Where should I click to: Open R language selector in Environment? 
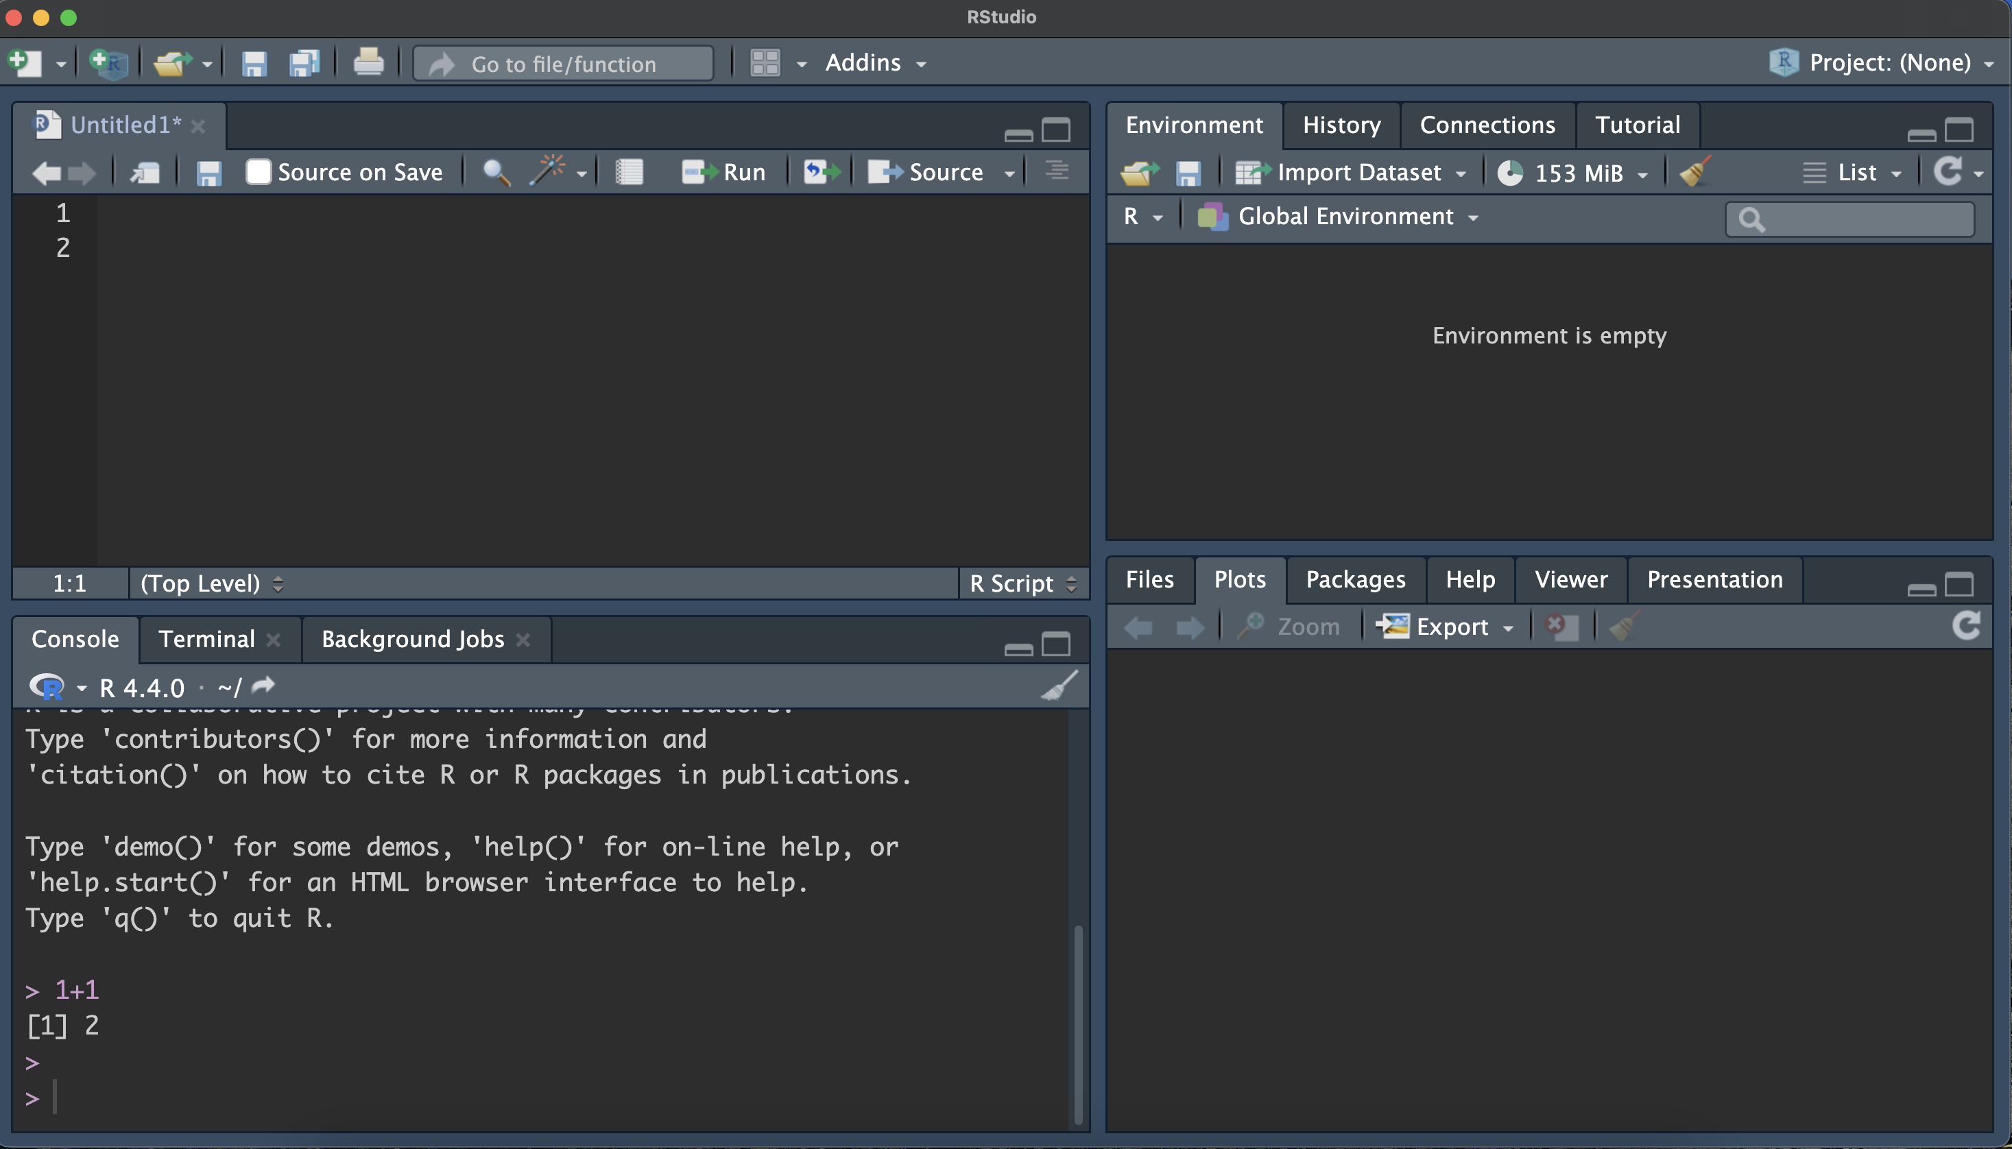click(1143, 216)
